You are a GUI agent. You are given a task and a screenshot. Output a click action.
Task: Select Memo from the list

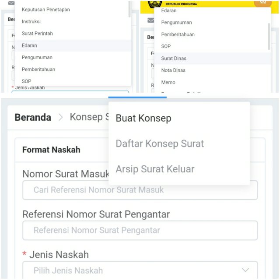[168, 82]
